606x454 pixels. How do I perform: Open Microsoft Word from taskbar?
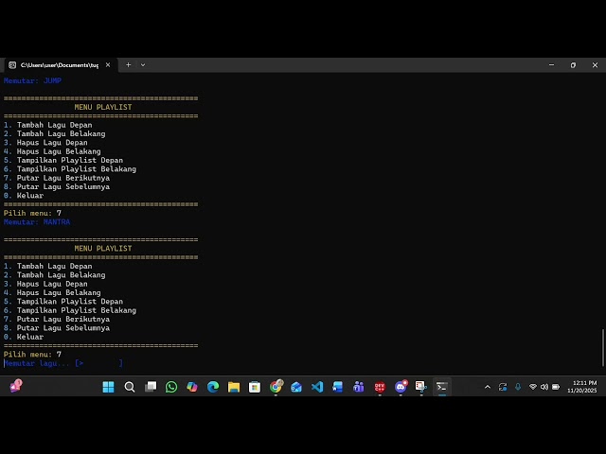[338, 387]
